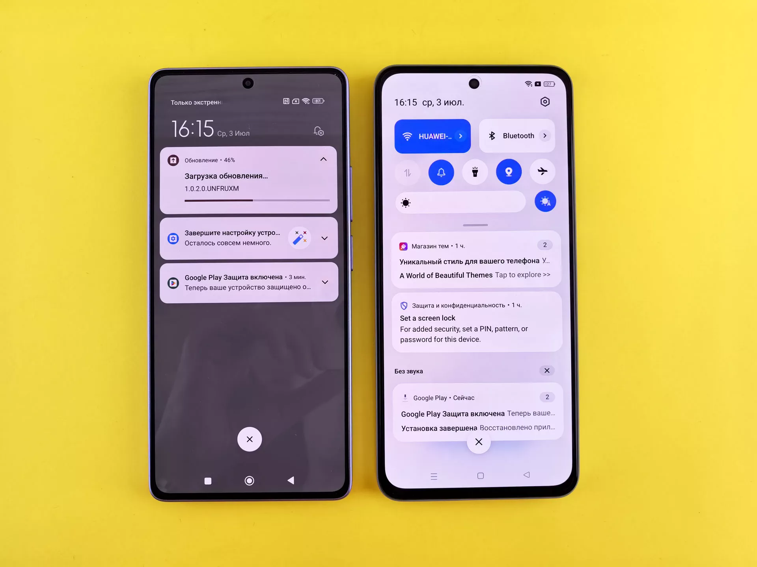This screenshot has height=567, width=757.
Task: Toggle airplane mode icon
Action: (x=543, y=172)
